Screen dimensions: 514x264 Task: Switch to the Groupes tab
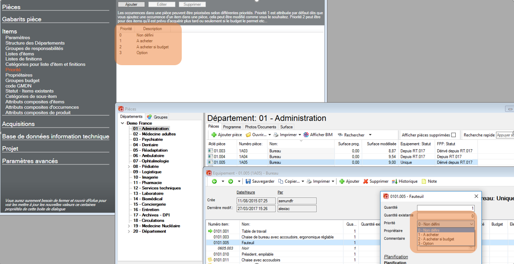[x=158, y=117]
